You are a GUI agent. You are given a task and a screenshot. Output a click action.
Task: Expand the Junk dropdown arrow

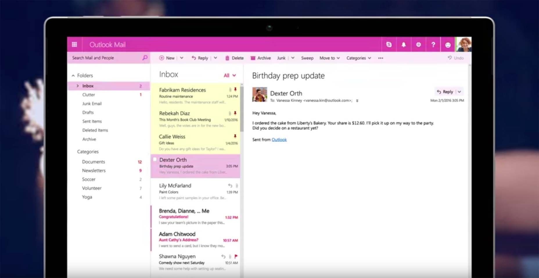coord(293,58)
